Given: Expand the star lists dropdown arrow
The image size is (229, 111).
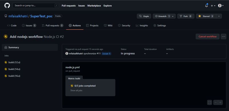Looking at the screenshot, I should coord(219,16).
